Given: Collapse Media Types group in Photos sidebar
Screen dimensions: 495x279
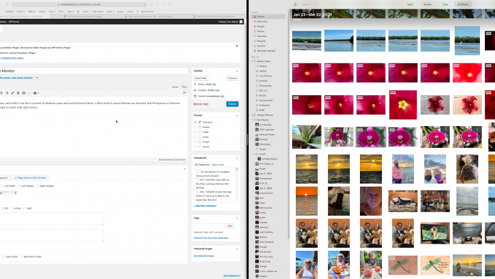Looking at the screenshot, I should pos(253,61).
